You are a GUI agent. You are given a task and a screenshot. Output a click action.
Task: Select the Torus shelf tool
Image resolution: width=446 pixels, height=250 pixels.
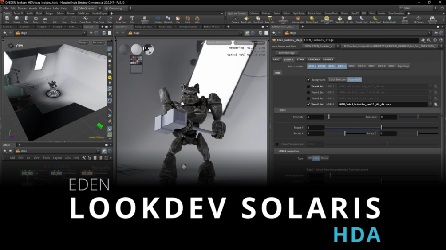point(36,20)
